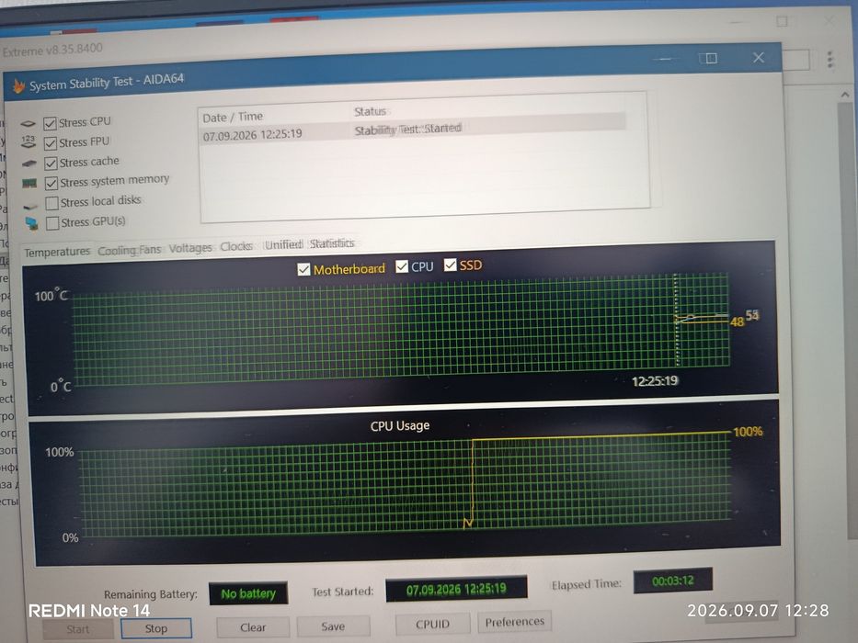The height and width of the screenshot is (643, 858).
Task: Enable the Stress GPU(s) checkbox
Action: tap(52, 223)
